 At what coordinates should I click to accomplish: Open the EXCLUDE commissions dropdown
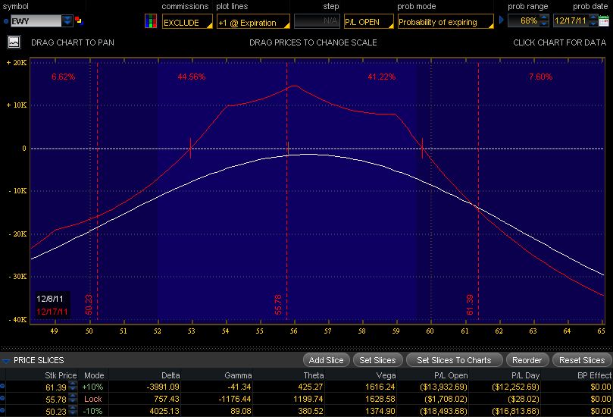[x=187, y=21]
